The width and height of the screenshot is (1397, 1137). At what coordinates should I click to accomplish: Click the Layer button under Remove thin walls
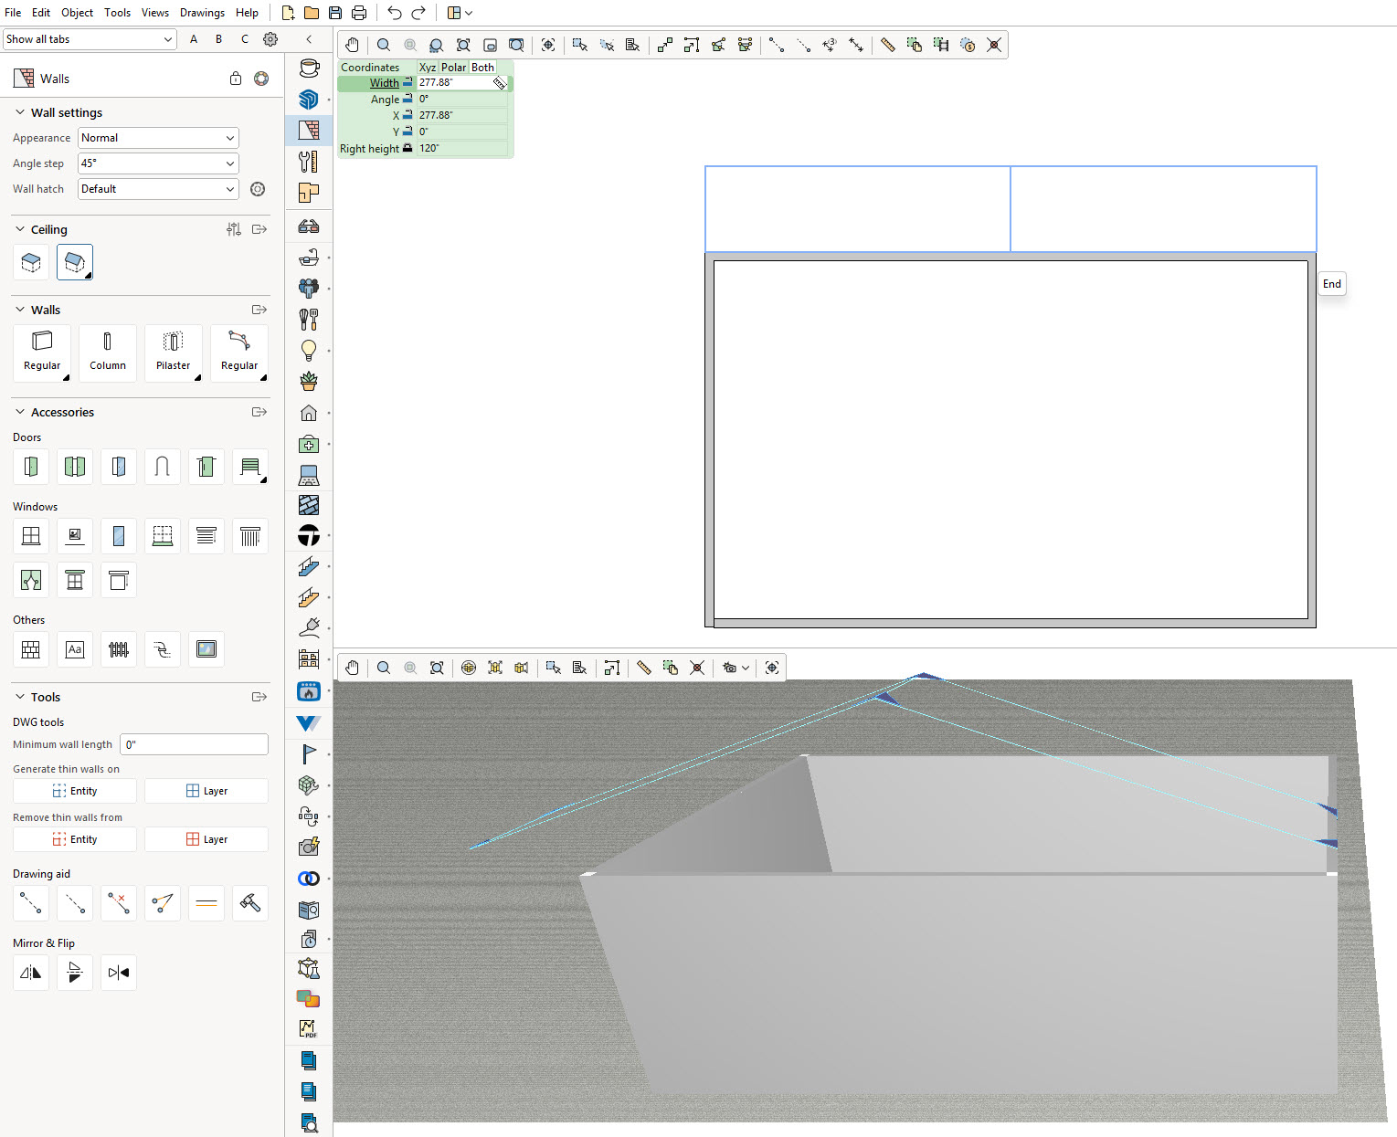click(206, 839)
